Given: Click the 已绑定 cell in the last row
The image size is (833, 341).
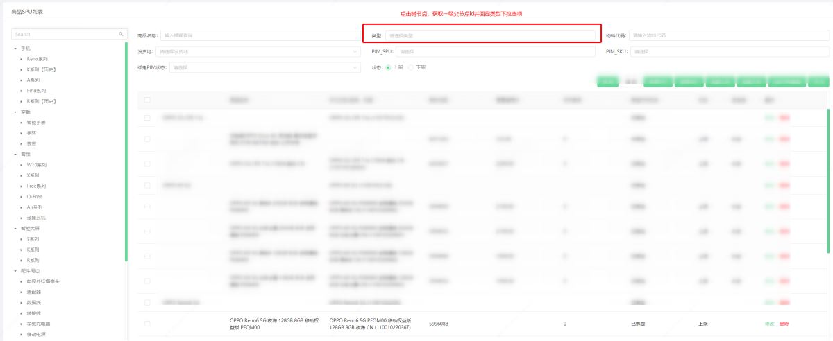Looking at the screenshot, I should (638, 324).
